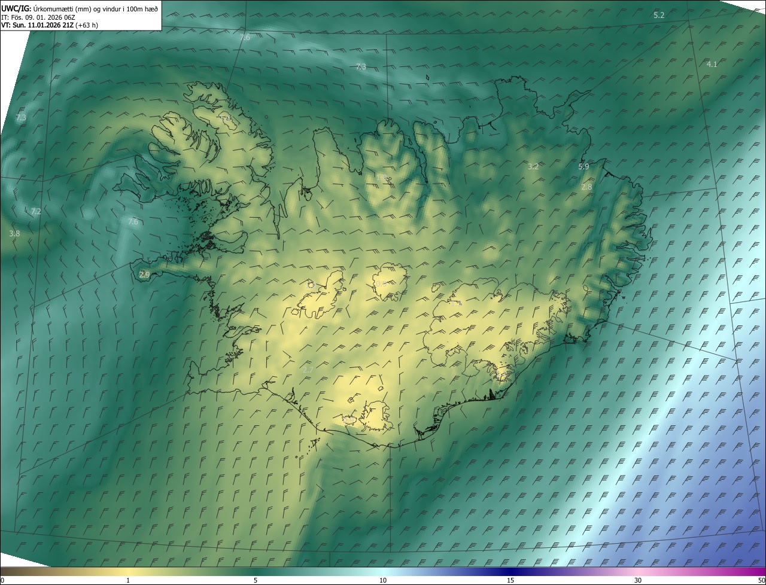This screenshot has height=585, width=766.
Task: Click the 7.2 value label over the sea
Action: click(x=36, y=211)
